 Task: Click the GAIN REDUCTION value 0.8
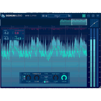tap(17, 33)
